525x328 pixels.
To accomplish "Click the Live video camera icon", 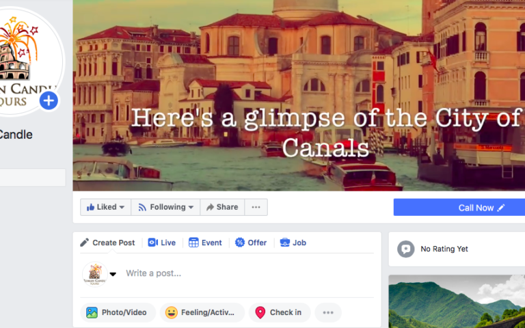I will click(x=152, y=243).
